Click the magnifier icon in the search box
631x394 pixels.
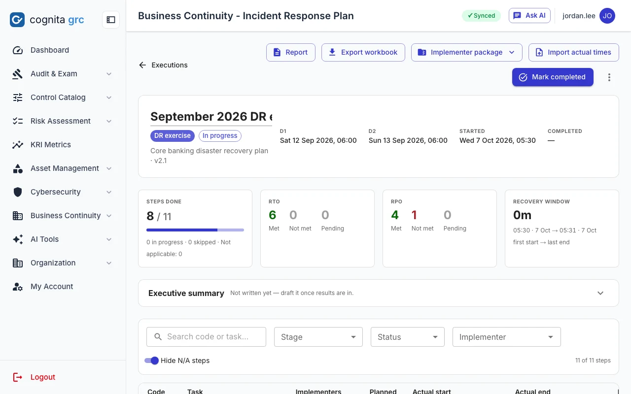(x=158, y=337)
